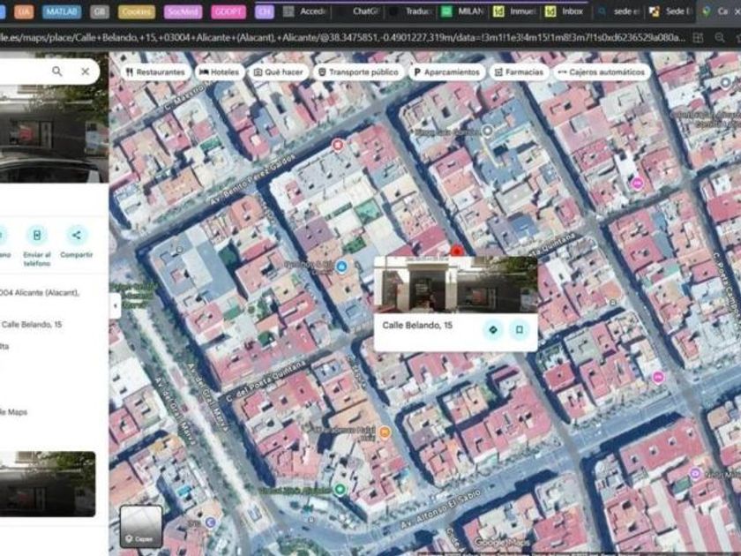Open the MATLAB bookmark folder
The height and width of the screenshot is (556, 741).
[62, 11]
